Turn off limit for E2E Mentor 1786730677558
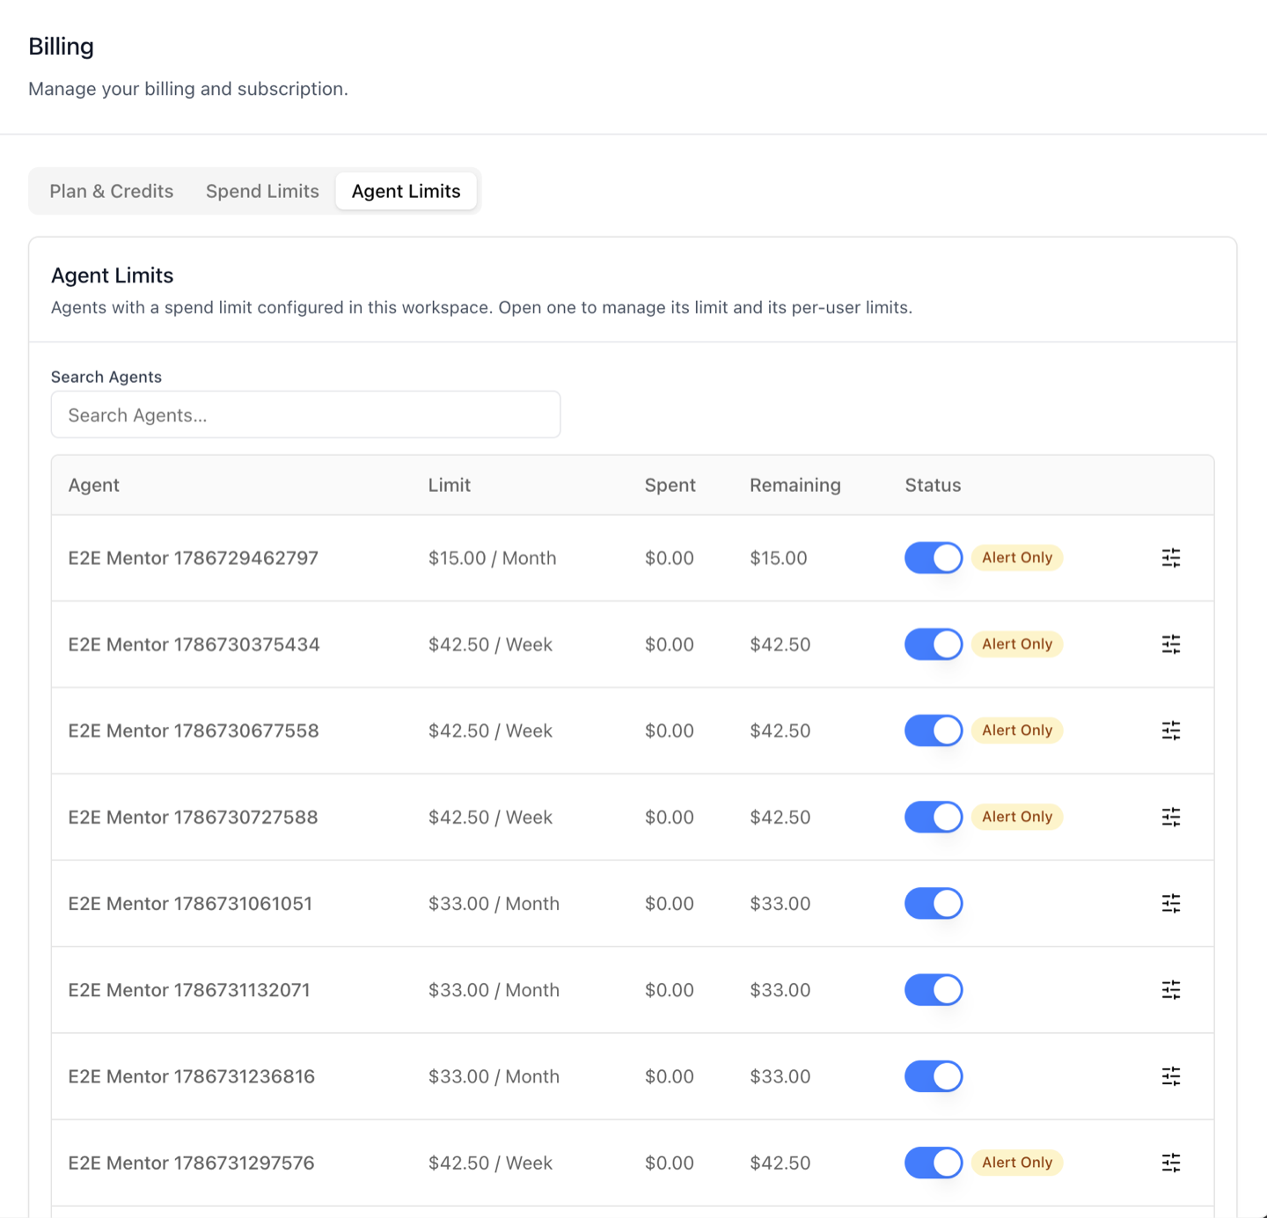Screen dimensions: 1267x1218 coord(934,730)
